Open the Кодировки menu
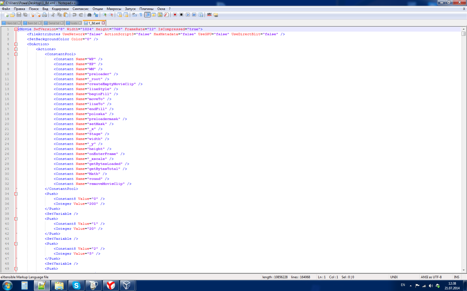Image resolution: width=467 pixels, height=291 pixels. [x=60, y=9]
